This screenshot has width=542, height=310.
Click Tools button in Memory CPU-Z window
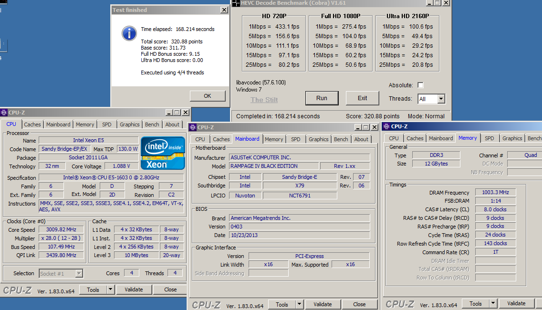(476, 303)
